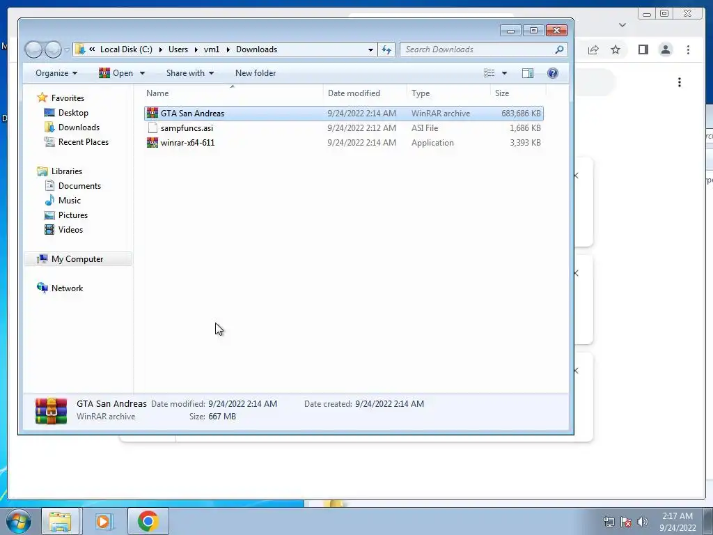Click the blank file icon of sampfuncs.asi
Screen dimensions: 713x535
click(152, 128)
